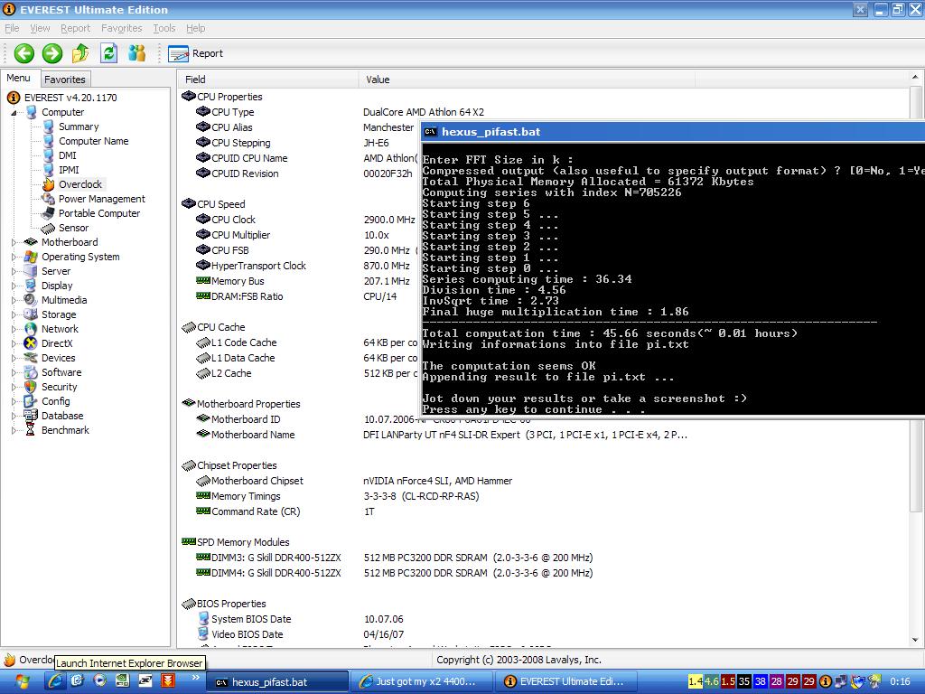Open the Favorites menu
Screen dimensions: 925x694
(x=122, y=28)
